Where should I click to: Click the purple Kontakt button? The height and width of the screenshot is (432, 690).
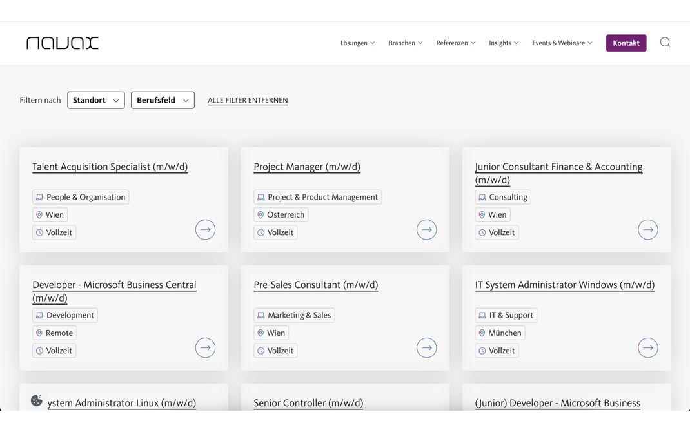tap(626, 43)
